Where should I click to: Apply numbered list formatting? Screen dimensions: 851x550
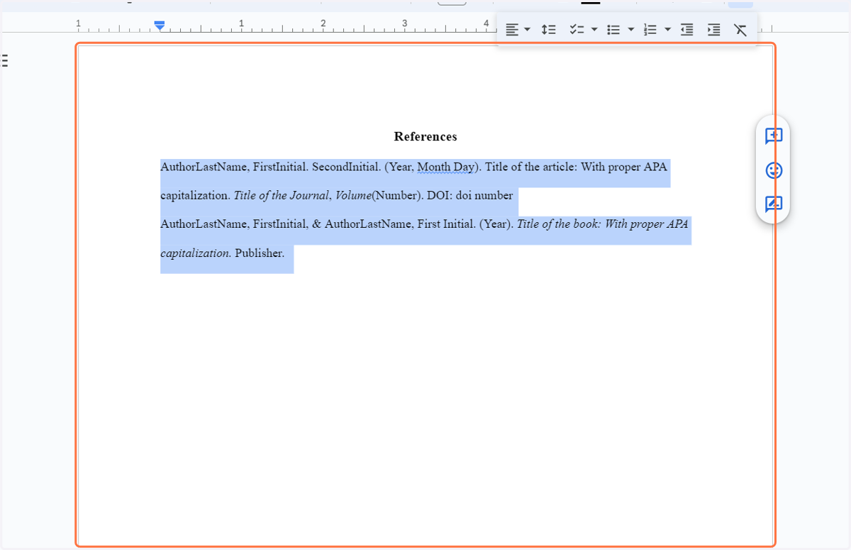tap(650, 30)
